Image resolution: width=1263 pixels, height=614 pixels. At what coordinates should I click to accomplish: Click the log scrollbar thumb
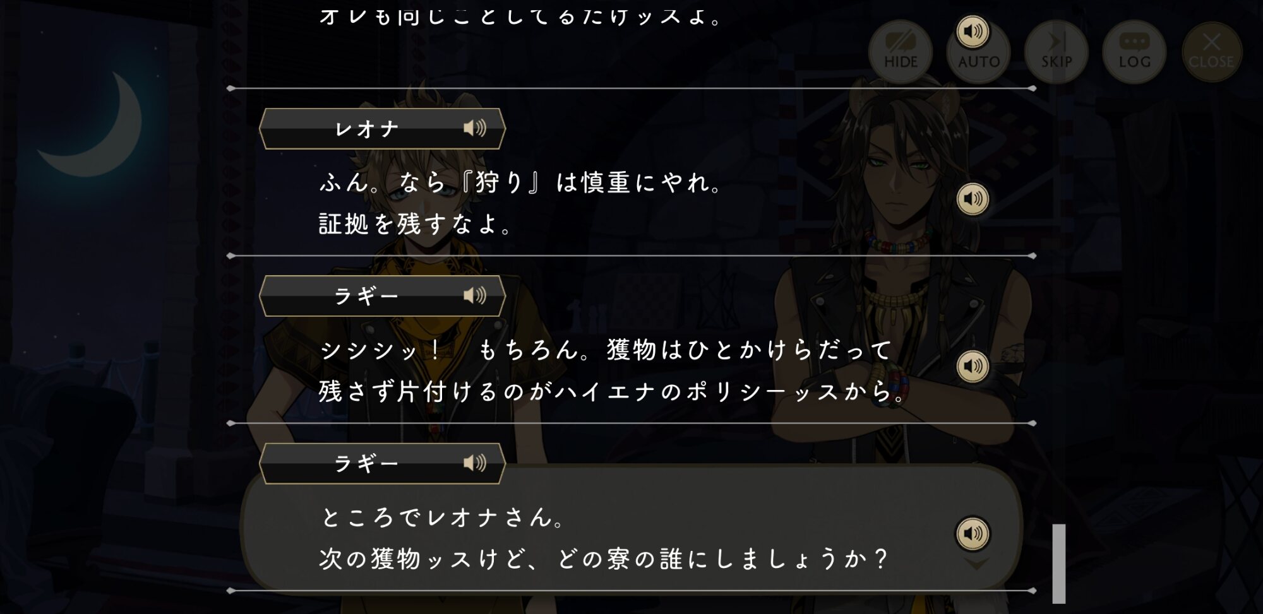[1059, 564]
